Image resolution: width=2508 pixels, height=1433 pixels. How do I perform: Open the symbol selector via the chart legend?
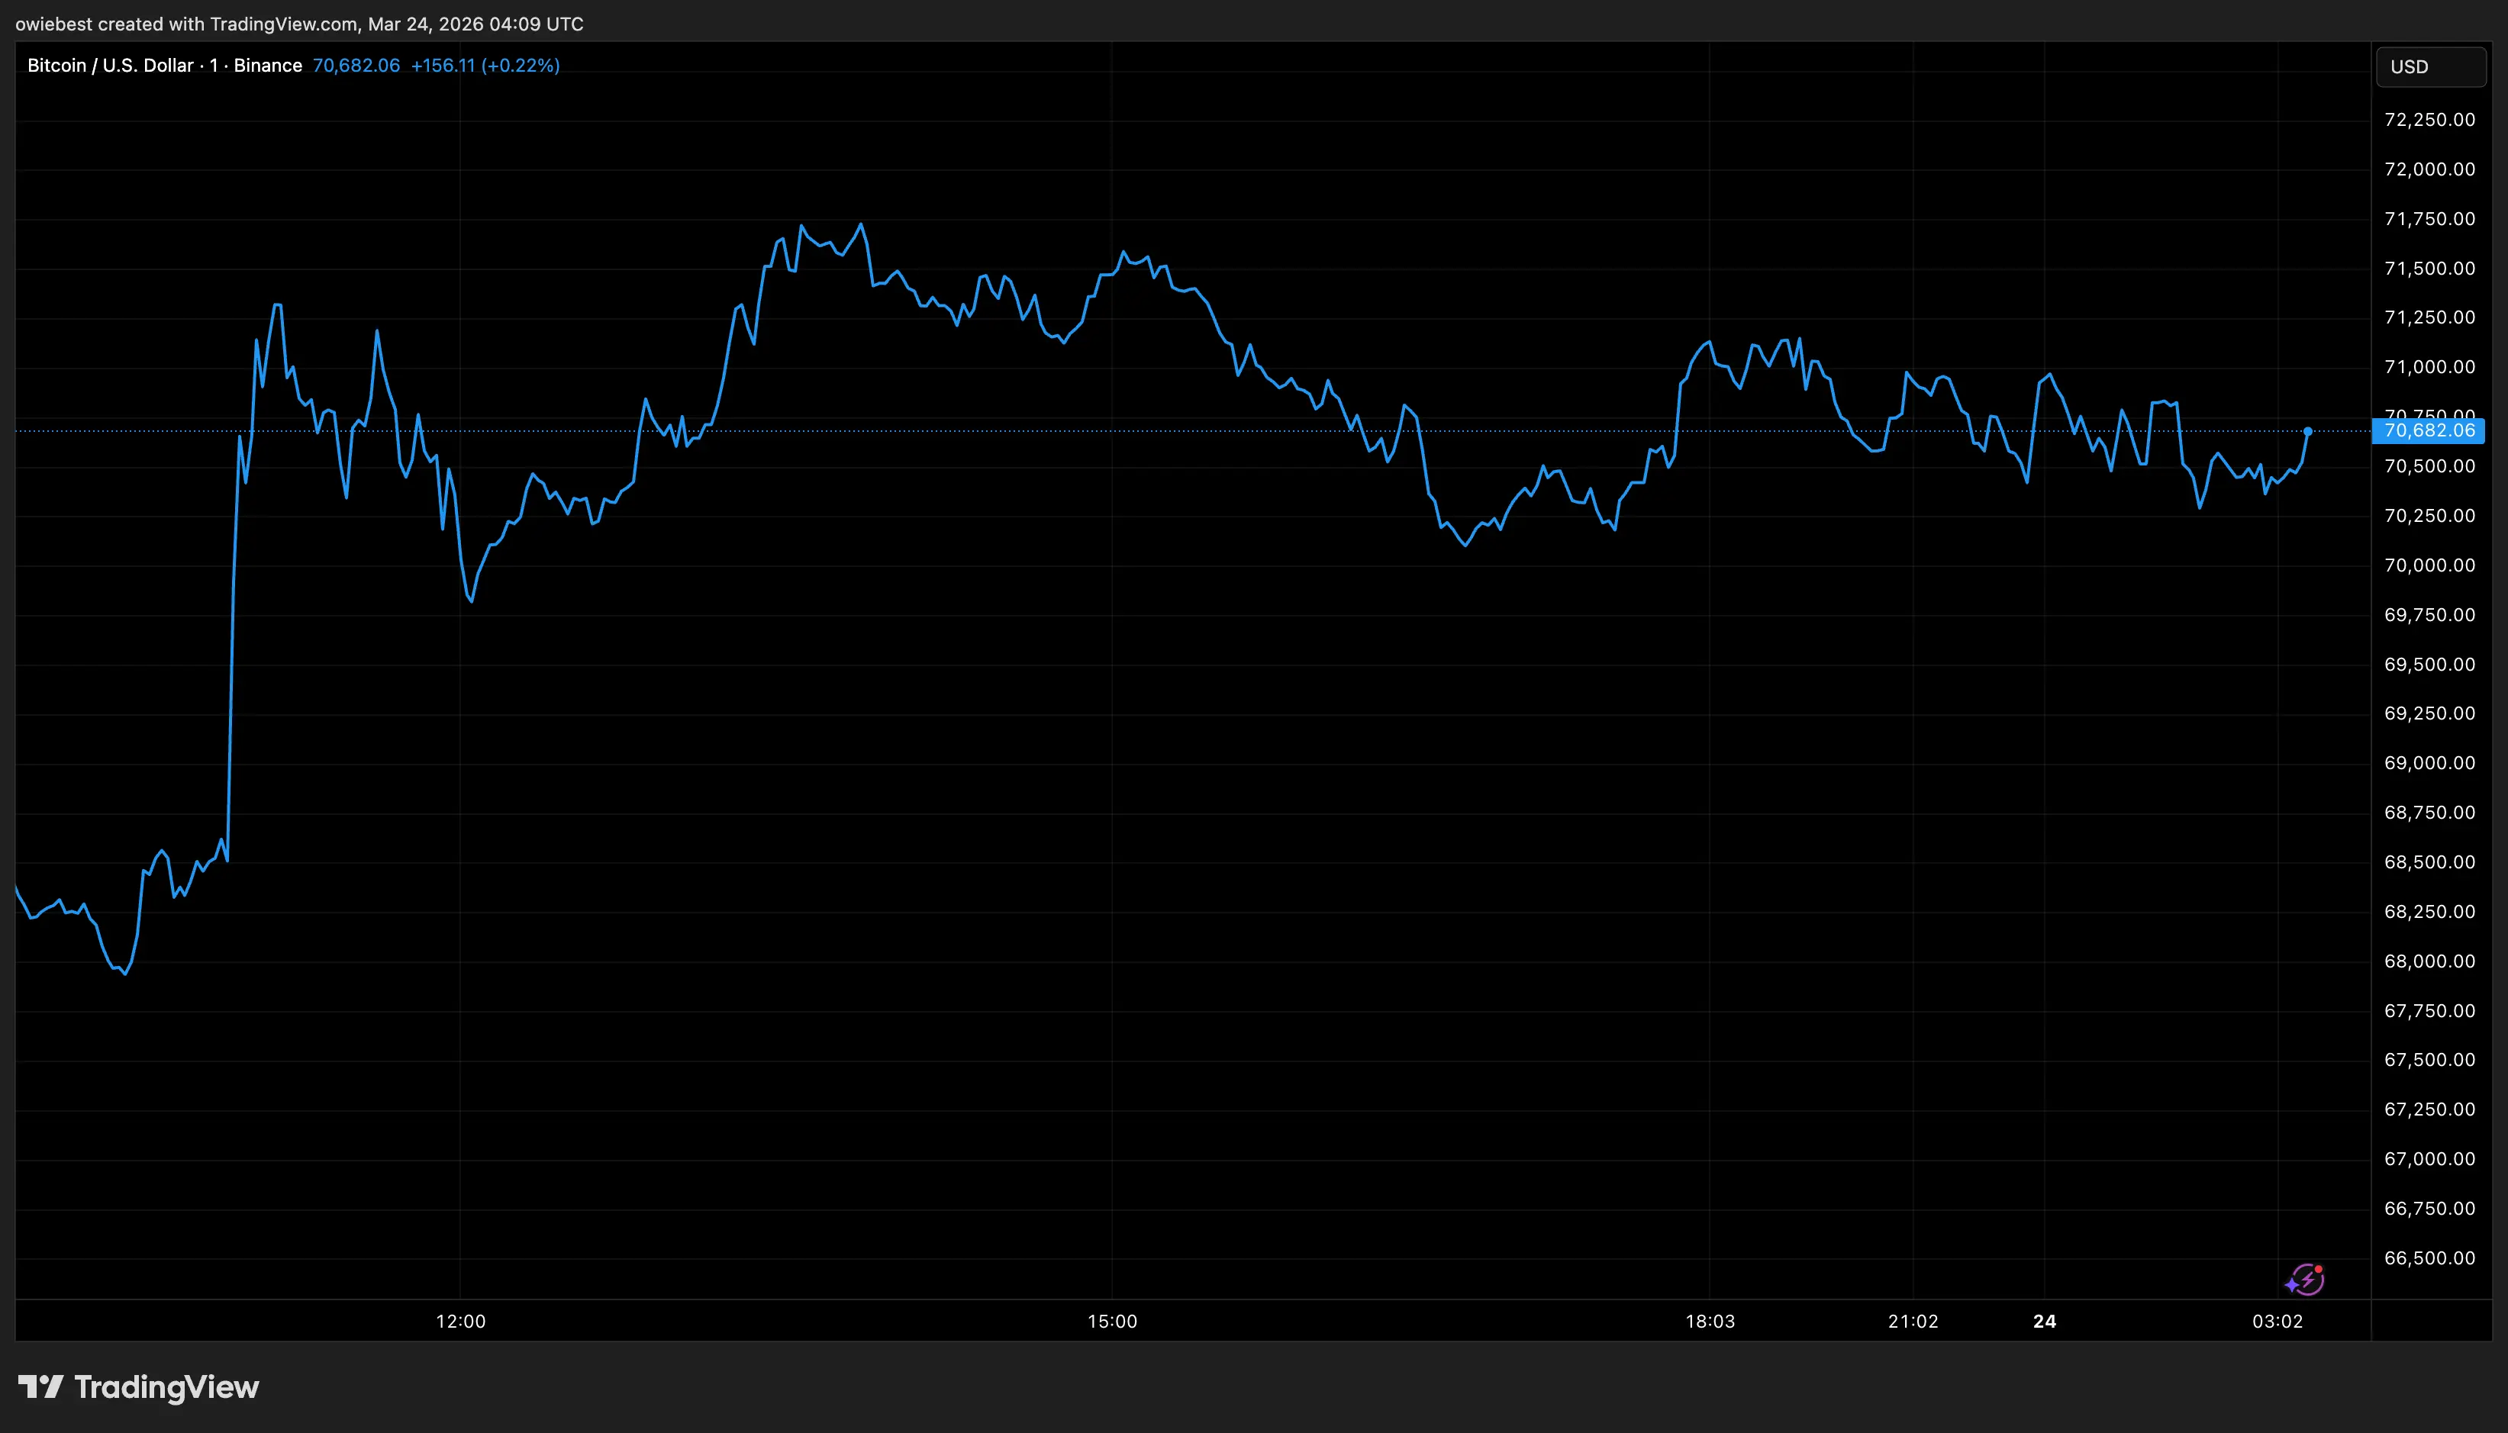(x=109, y=65)
